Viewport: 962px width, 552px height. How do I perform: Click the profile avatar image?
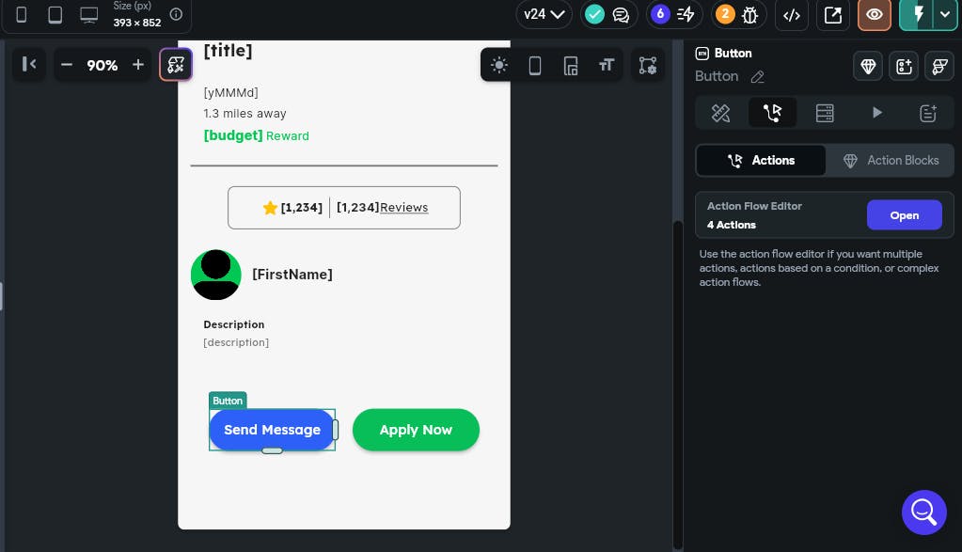(x=216, y=275)
